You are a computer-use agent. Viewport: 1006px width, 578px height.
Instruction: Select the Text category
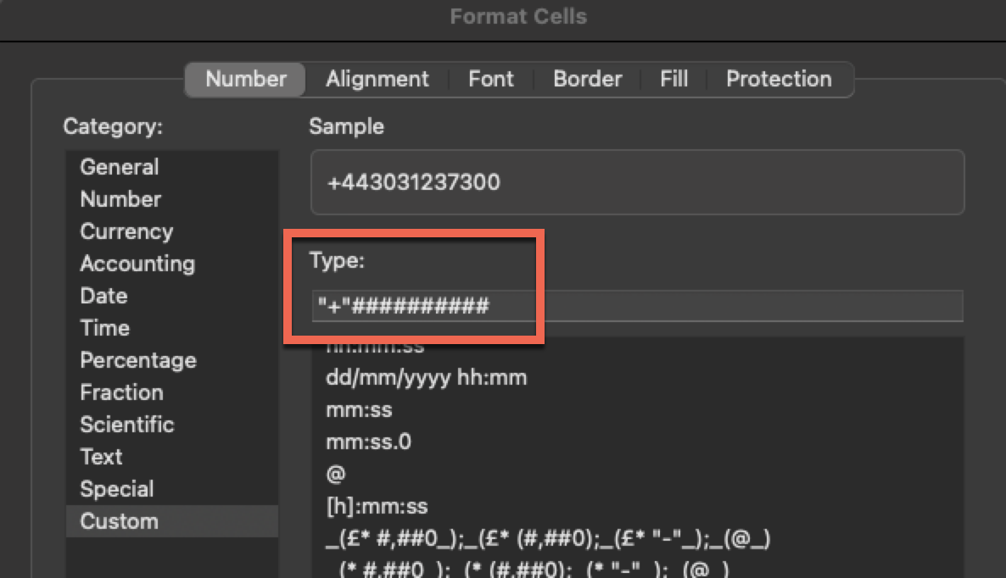(101, 457)
